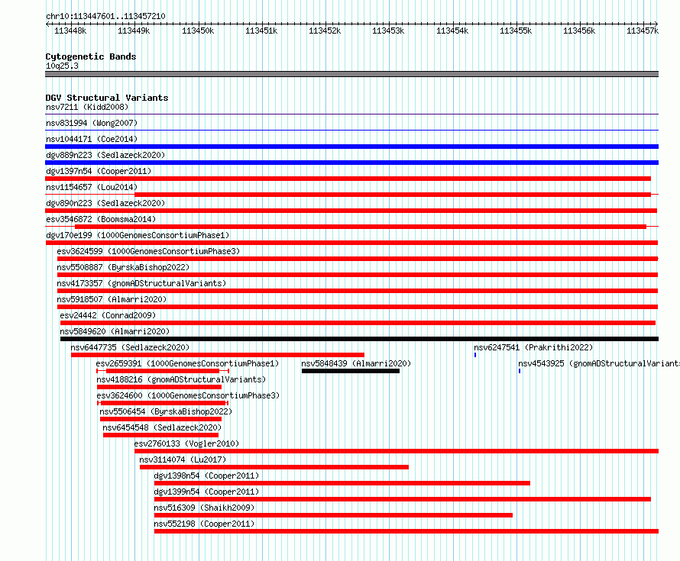The height and width of the screenshot is (561, 680).
Task: Click the 113450k ruler tick label
Action: click(x=198, y=31)
